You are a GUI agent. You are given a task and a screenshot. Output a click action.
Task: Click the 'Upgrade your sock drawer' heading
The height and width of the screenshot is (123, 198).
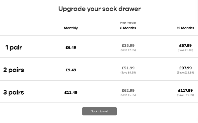[x=99, y=9]
